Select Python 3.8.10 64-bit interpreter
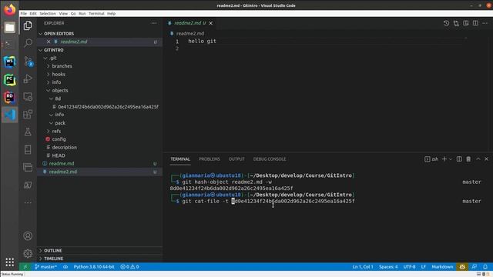This screenshot has height=277, width=493. pos(94,267)
